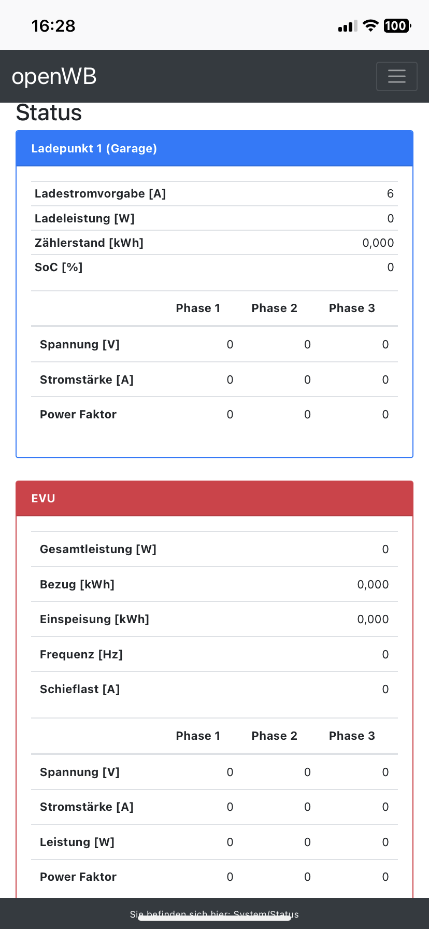The image size is (429, 929).
Task: Tap the Wi-Fi status icon
Action: (370, 25)
